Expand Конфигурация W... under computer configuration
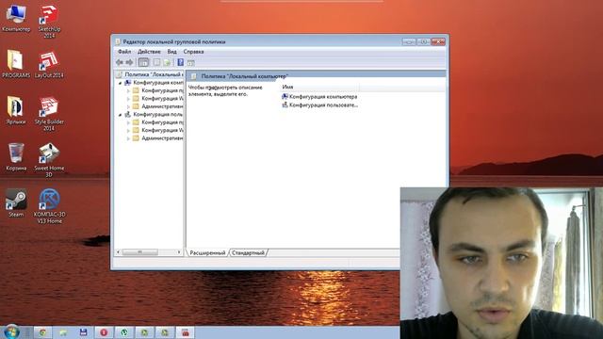603x339 pixels. (128, 98)
